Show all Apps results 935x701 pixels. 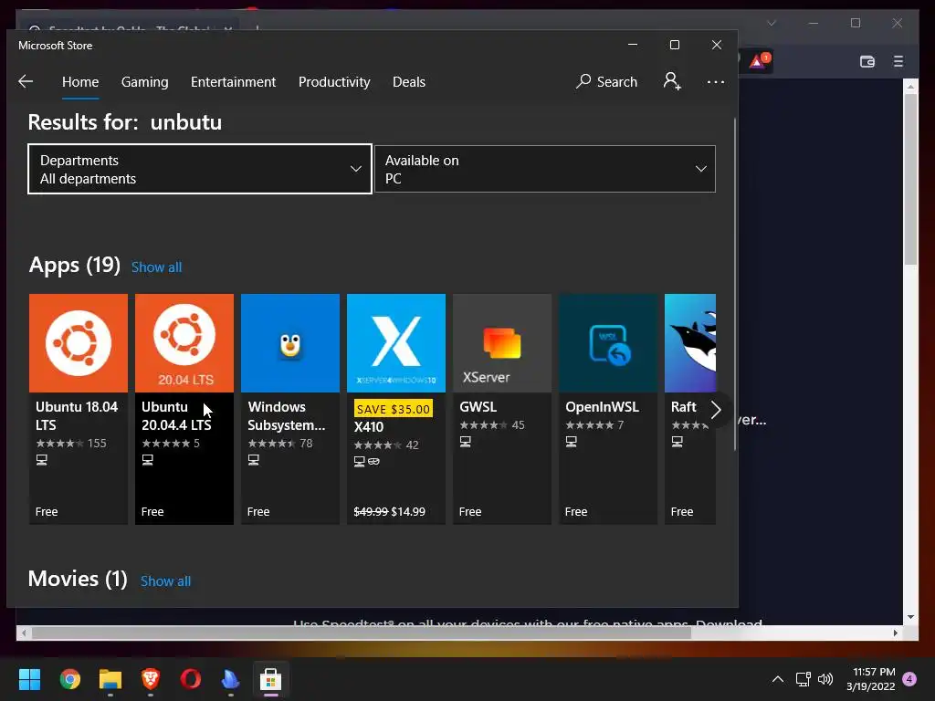pos(156,267)
